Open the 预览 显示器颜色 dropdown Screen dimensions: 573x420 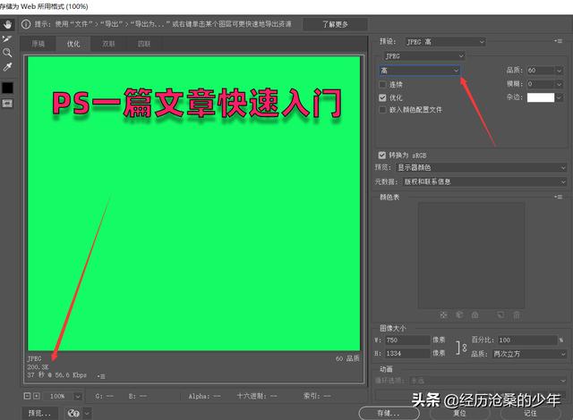[x=482, y=168]
